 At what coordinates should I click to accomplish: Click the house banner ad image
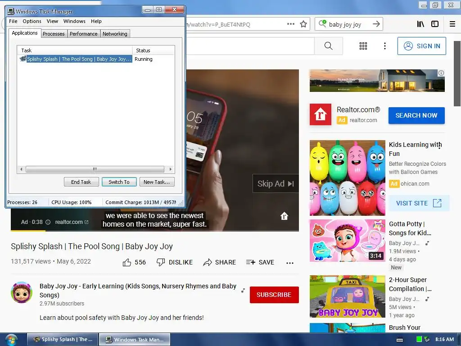[377, 81]
